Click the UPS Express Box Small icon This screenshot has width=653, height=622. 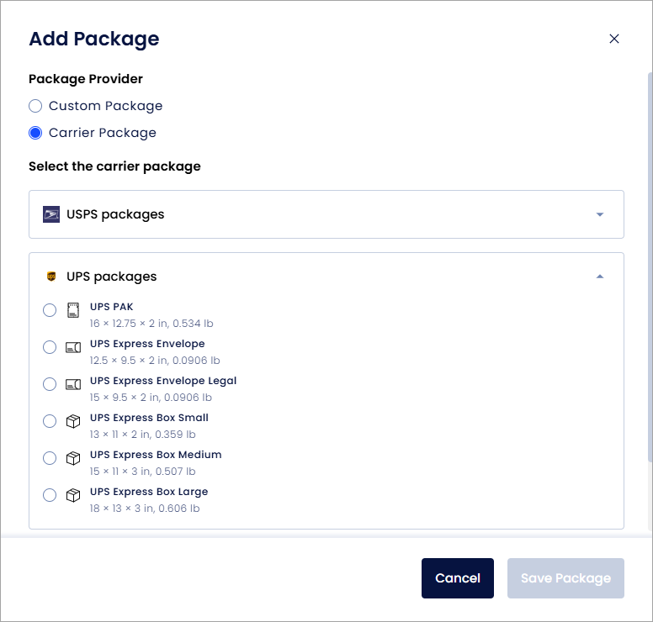[x=73, y=421]
